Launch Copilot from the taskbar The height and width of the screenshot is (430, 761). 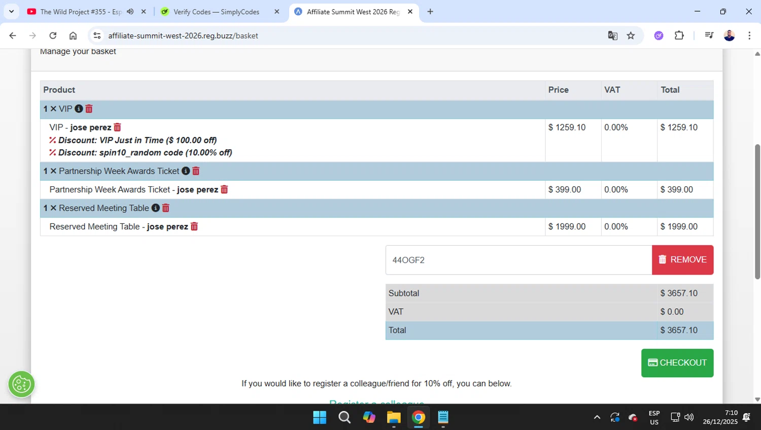(369, 417)
